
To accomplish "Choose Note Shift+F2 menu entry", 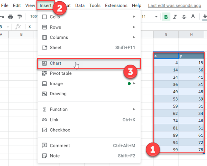I will click(89, 156).
